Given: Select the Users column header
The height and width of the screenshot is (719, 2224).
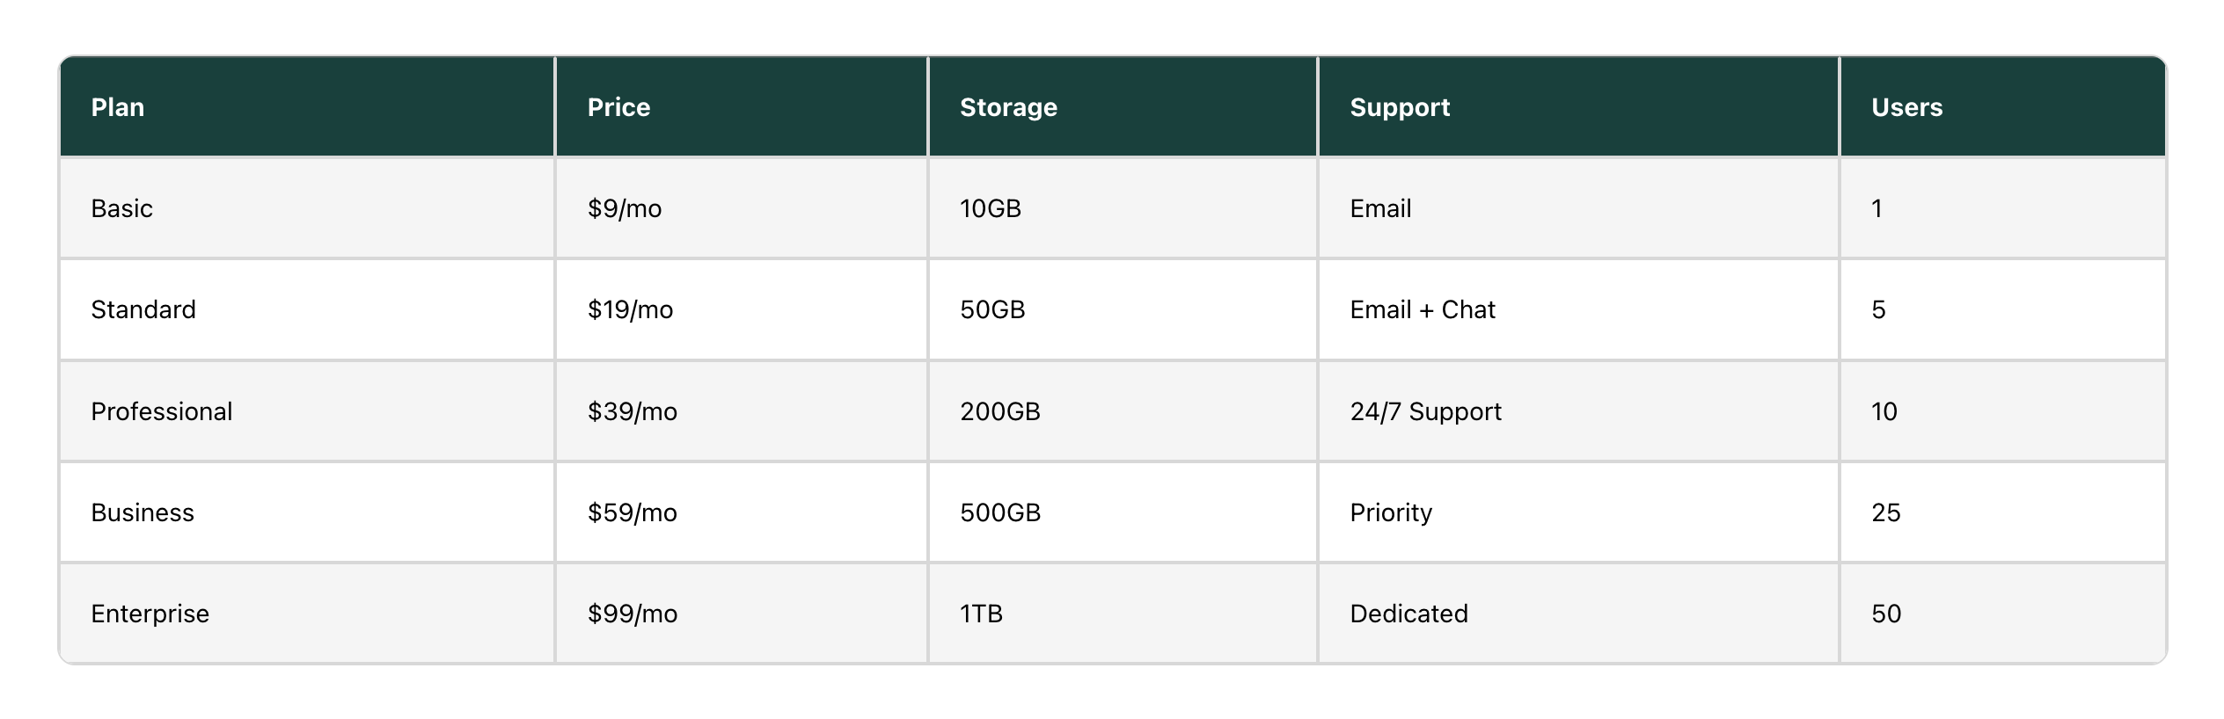Looking at the screenshot, I should 2002,107.
